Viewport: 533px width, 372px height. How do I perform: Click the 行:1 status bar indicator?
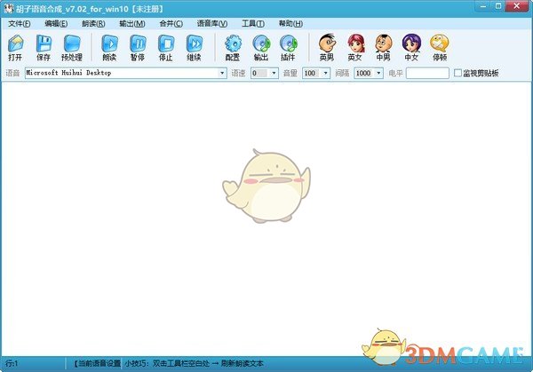[12, 363]
